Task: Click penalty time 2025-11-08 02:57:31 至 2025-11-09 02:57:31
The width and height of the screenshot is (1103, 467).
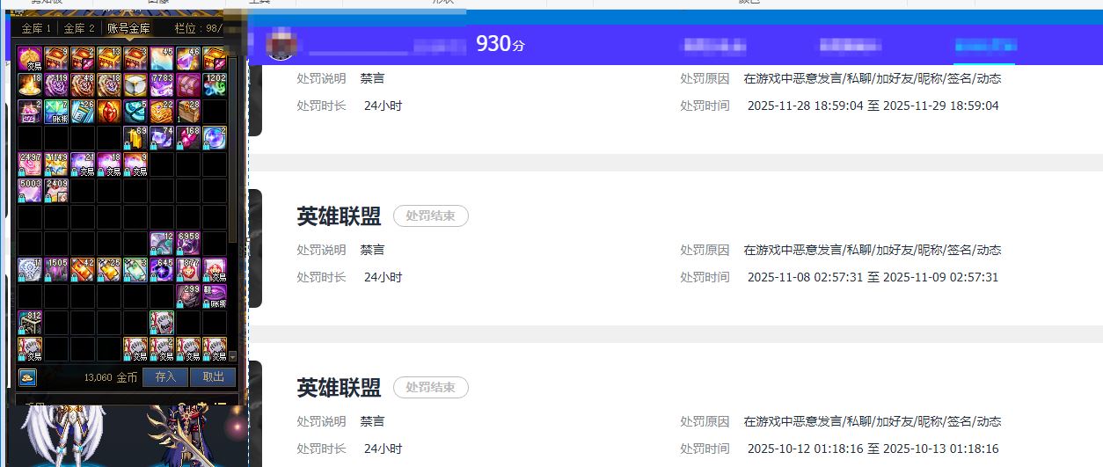Action: point(873,277)
